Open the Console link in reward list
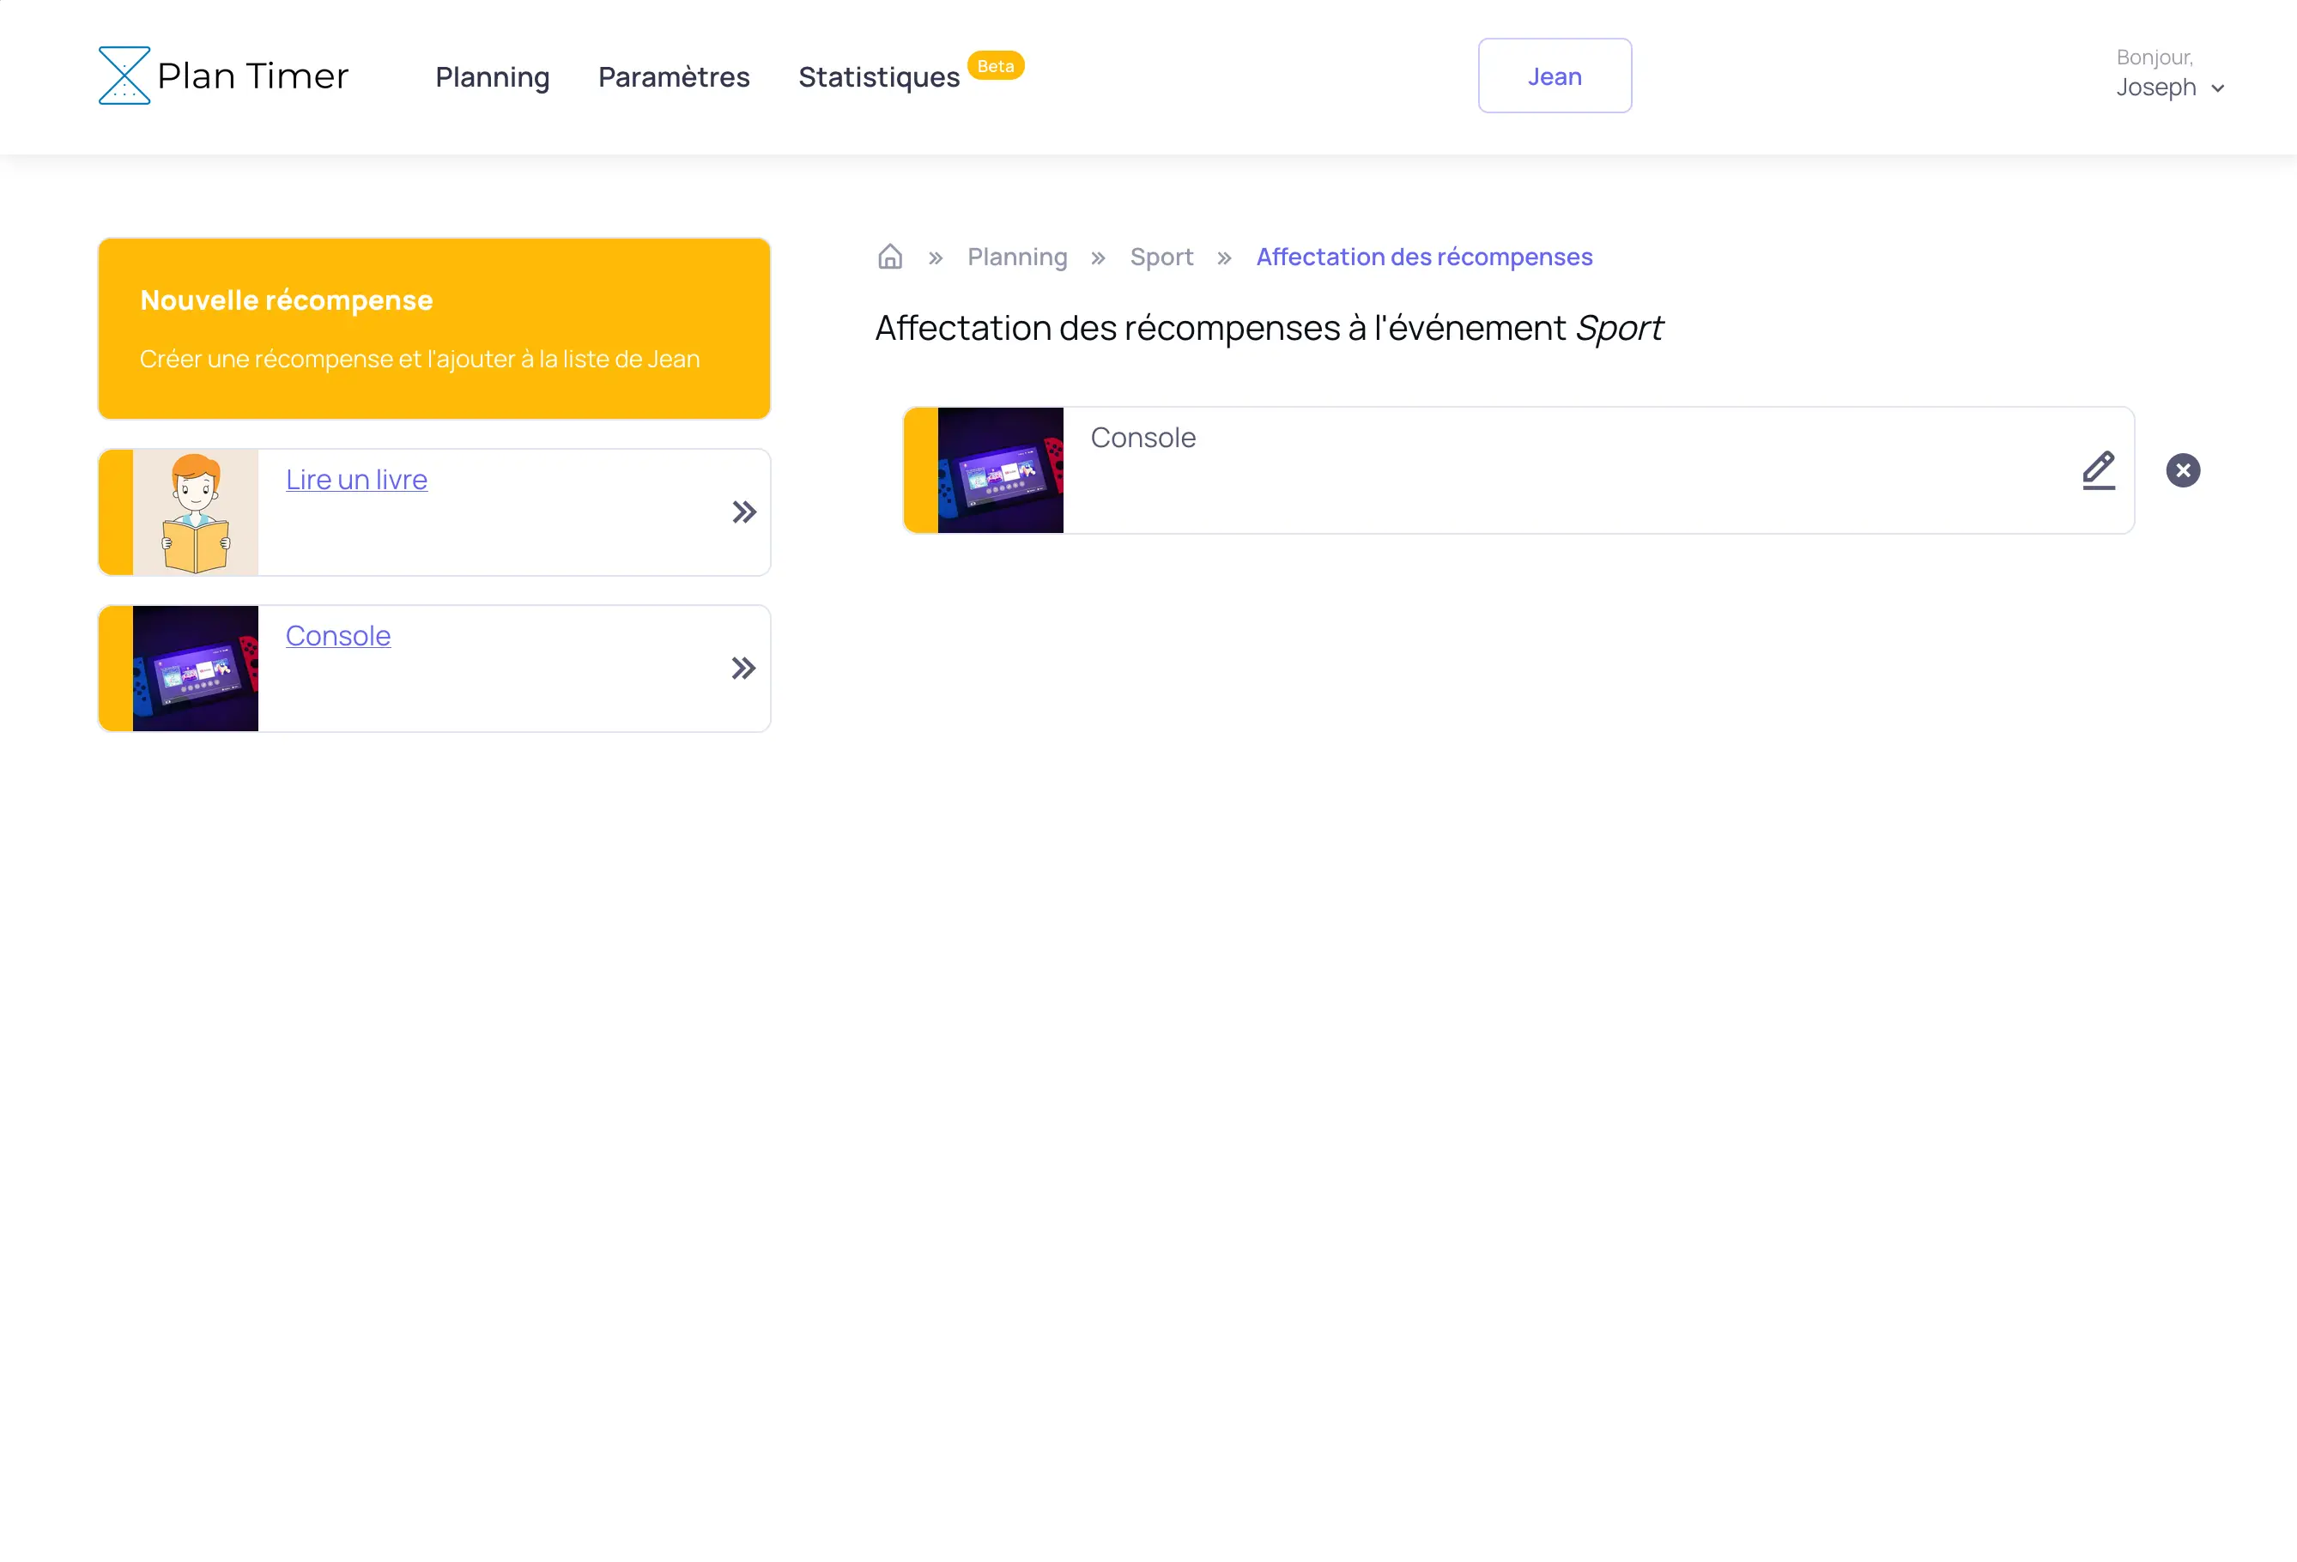Viewport: 2297px width, 1562px height. tap(337, 635)
